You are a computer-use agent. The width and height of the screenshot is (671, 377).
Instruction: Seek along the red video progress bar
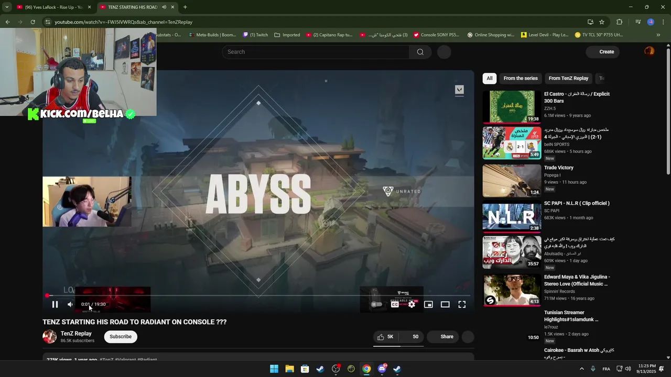258,296
